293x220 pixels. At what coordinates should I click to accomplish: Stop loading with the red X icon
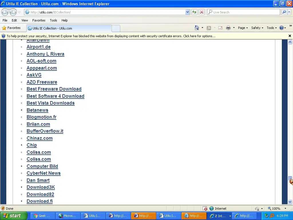[x=202, y=12]
